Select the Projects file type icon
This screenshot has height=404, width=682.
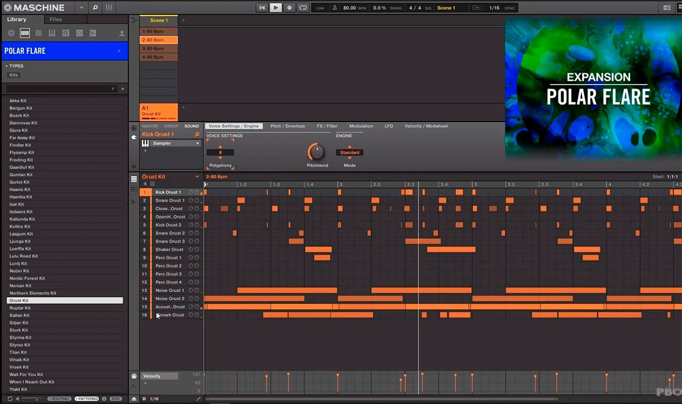tap(11, 33)
